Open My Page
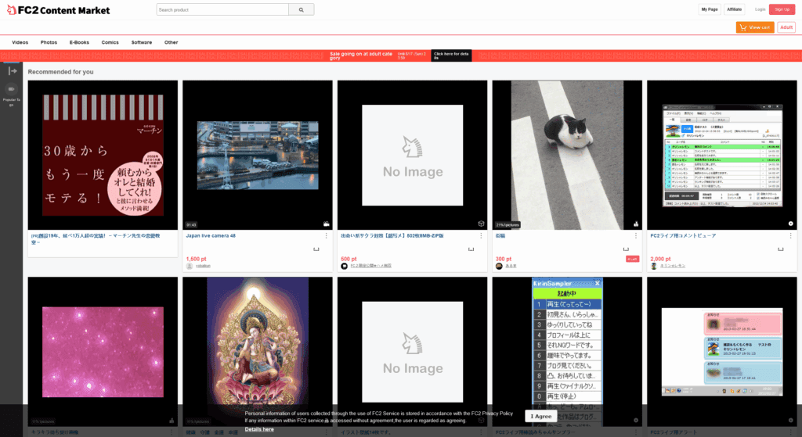The width and height of the screenshot is (802, 437). pos(710,9)
